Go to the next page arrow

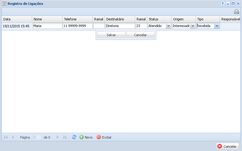coord(58,137)
